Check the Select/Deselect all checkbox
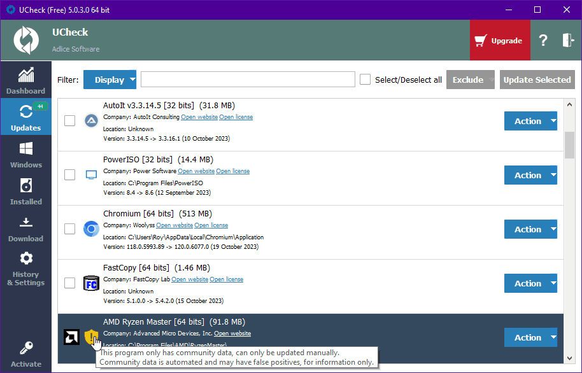 click(365, 80)
